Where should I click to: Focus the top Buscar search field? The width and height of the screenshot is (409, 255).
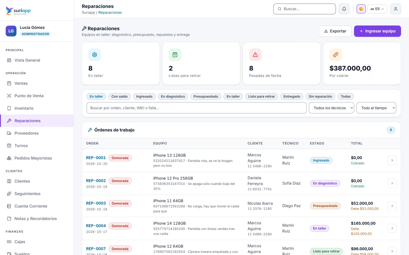click(x=304, y=9)
